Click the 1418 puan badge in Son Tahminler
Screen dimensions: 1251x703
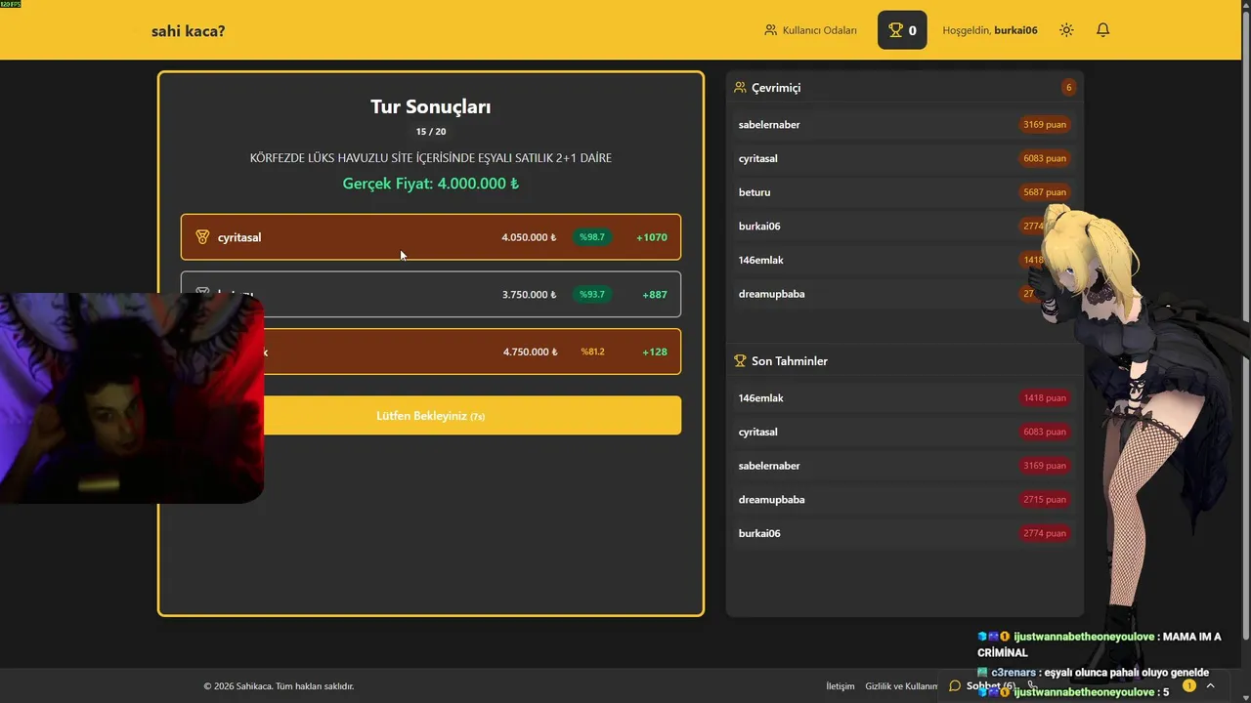(1044, 397)
